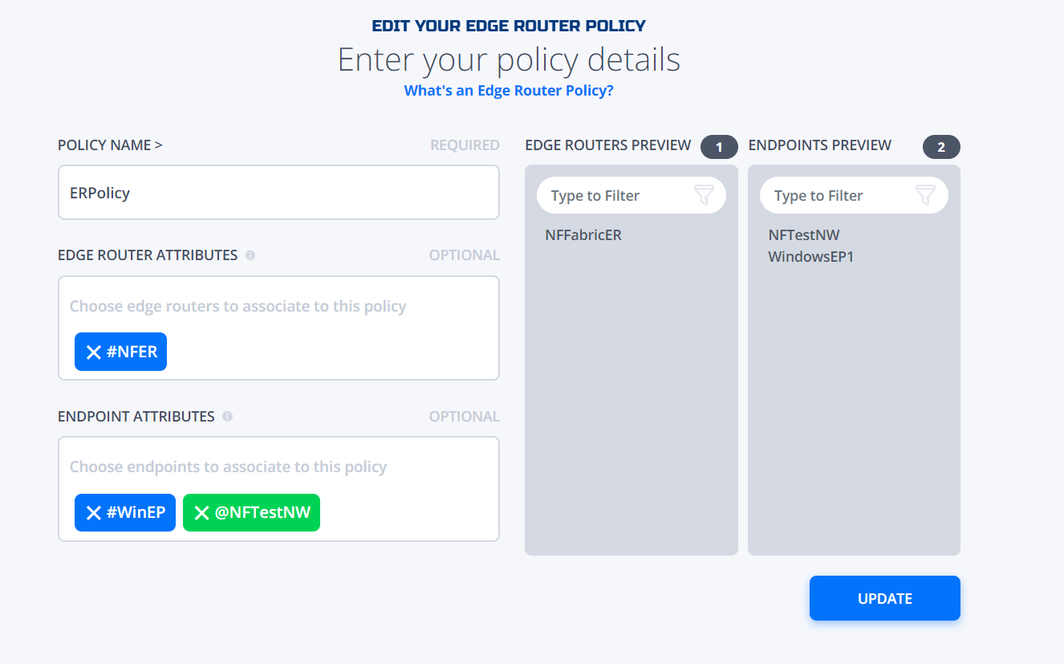Click the Endpoints Preview filter icon
This screenshot has width=1064, height=664.
click(x=925, y=195)
